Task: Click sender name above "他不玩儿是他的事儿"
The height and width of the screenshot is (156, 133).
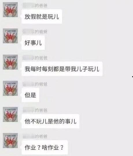Action: 35,110
